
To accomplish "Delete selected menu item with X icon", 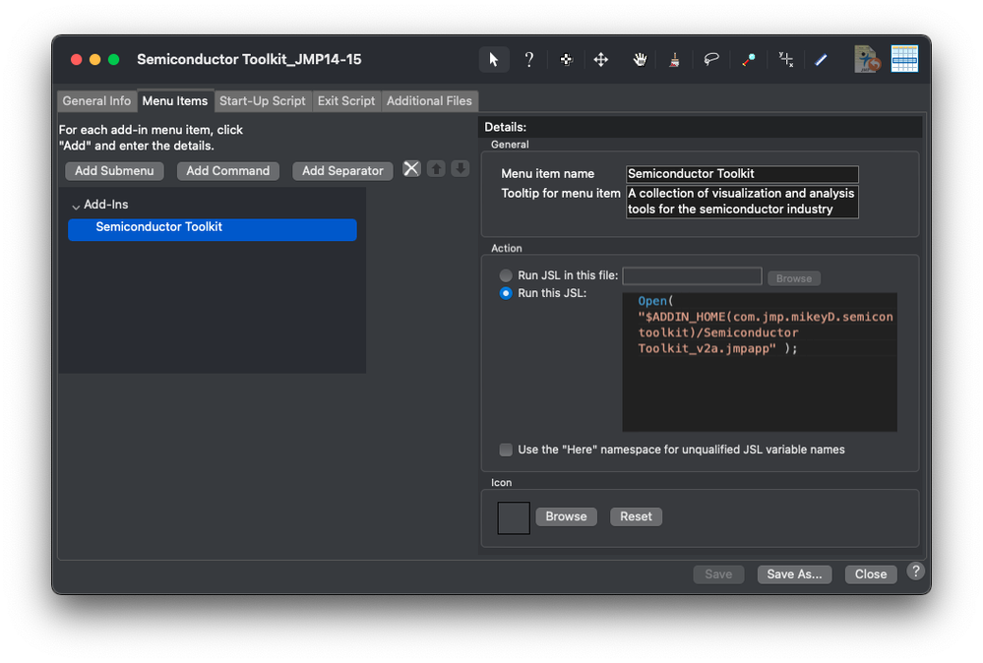I will (x=411, y=168).
